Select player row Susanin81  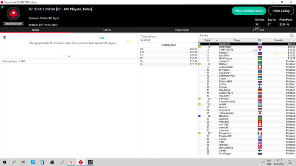click(247, 73)
